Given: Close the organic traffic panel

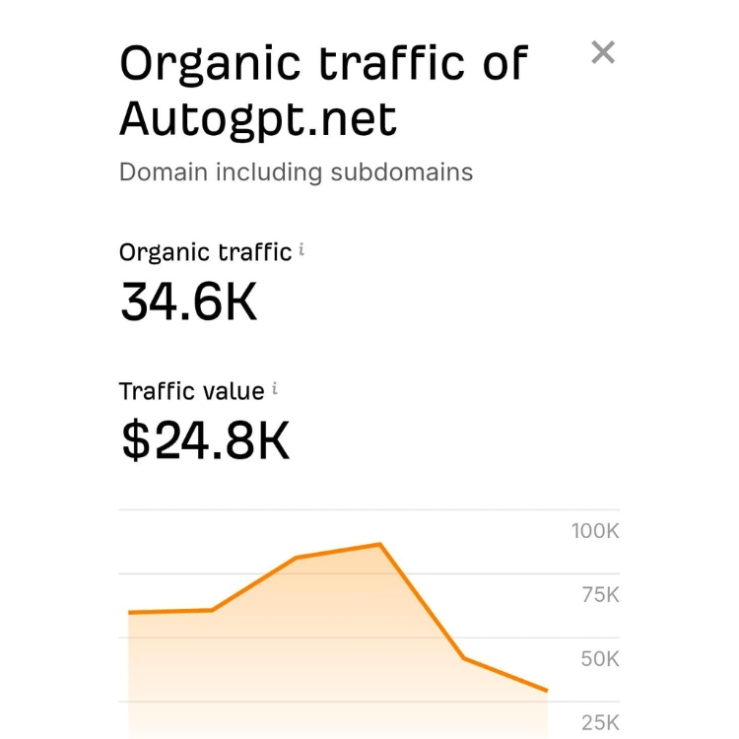Looking at the screenshot, I should (603, 52).
